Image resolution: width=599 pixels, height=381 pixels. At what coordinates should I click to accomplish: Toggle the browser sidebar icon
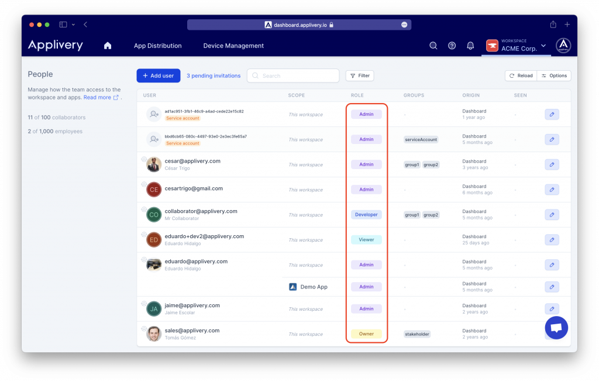(63, 25)
